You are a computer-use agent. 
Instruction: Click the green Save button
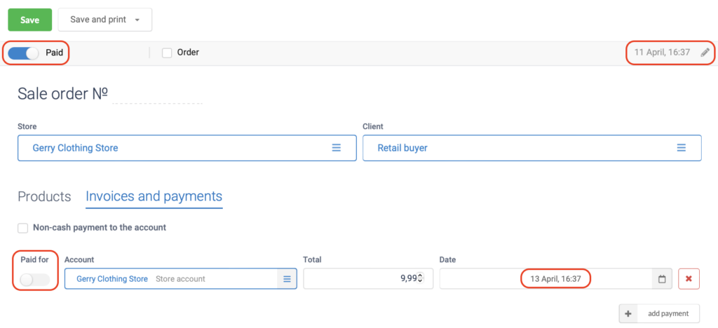(x=29, y=20)
